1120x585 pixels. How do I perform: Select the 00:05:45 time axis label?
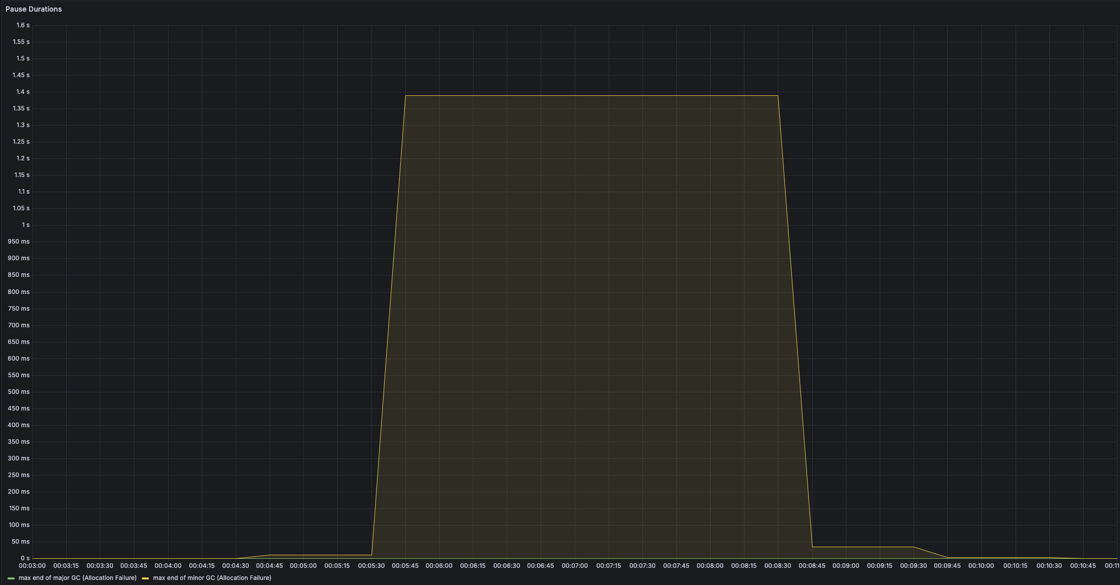click(405, 566)
